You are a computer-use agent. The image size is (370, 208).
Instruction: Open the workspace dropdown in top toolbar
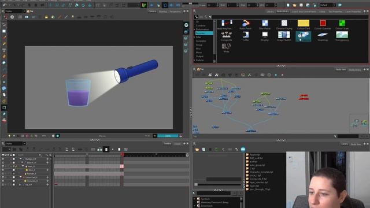(x=334, y=5)
